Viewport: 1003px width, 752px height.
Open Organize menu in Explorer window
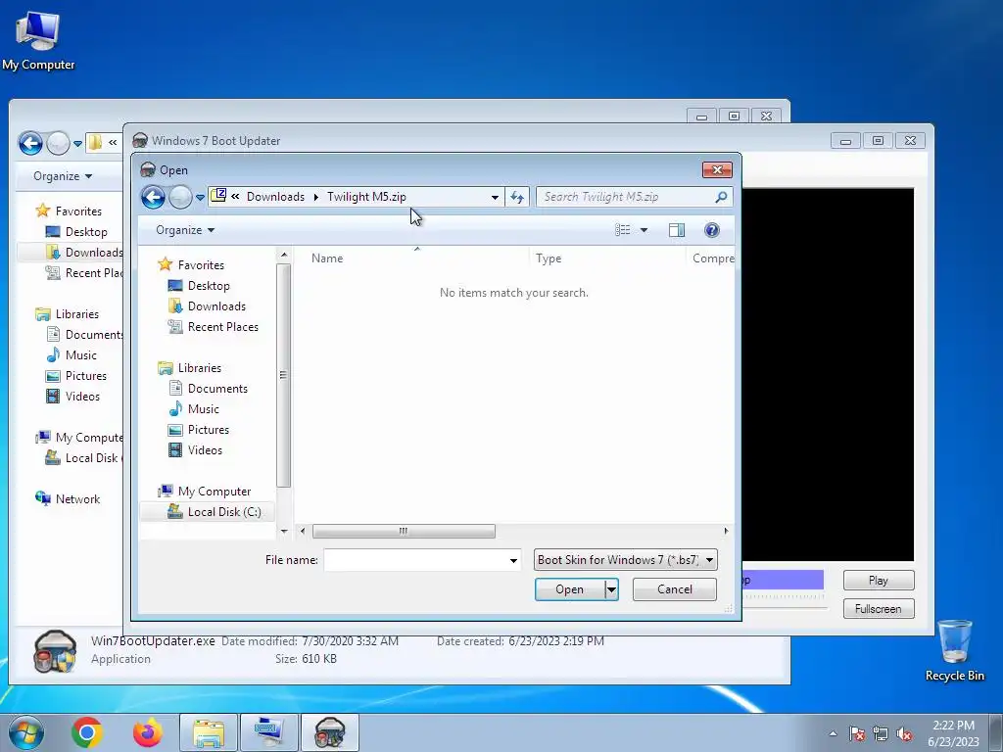pos(63,176)
